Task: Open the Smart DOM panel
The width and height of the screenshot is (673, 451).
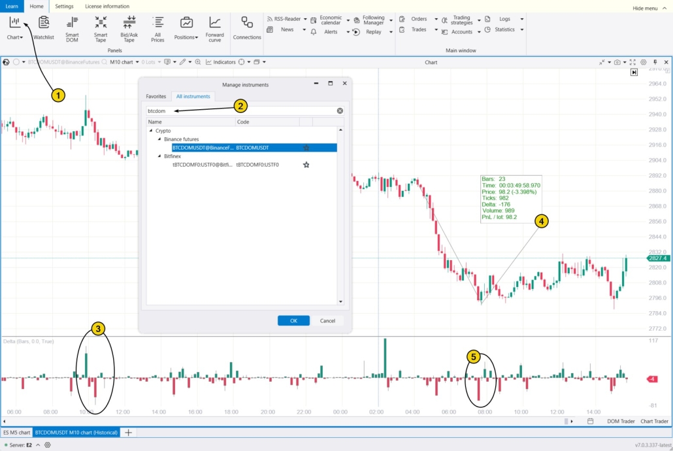Action: [72, 26]
